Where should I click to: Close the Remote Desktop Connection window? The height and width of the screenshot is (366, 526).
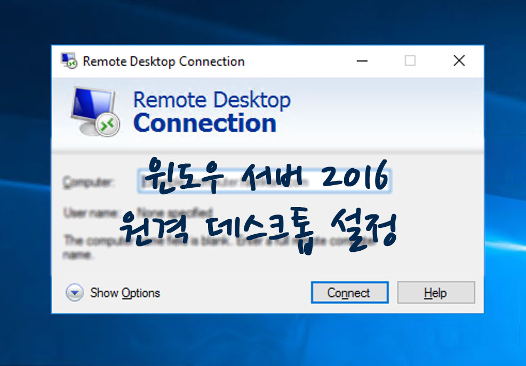click(459, 61)
